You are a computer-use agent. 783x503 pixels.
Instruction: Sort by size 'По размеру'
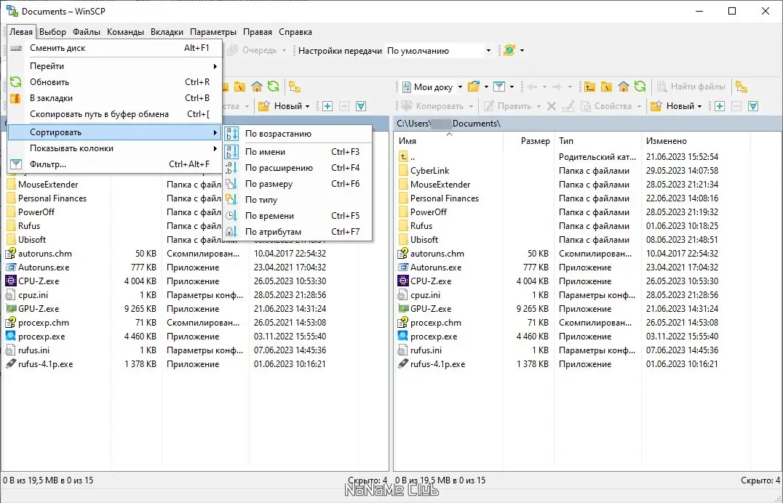(298, 184)
